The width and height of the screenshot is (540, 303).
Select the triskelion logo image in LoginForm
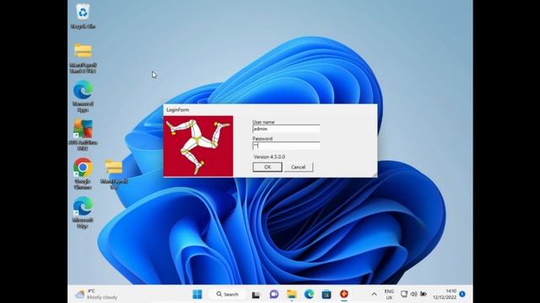(x=198, y=146)
